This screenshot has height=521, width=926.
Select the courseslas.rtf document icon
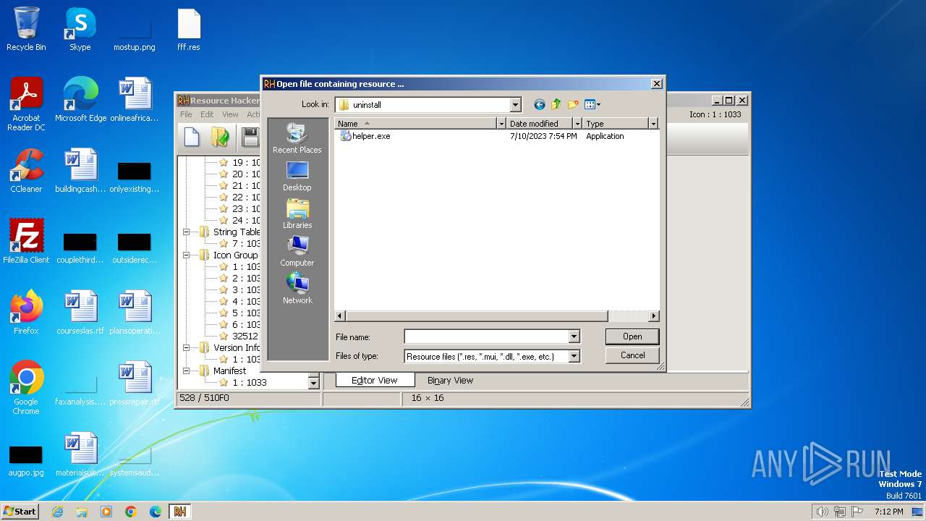(80, 313)
